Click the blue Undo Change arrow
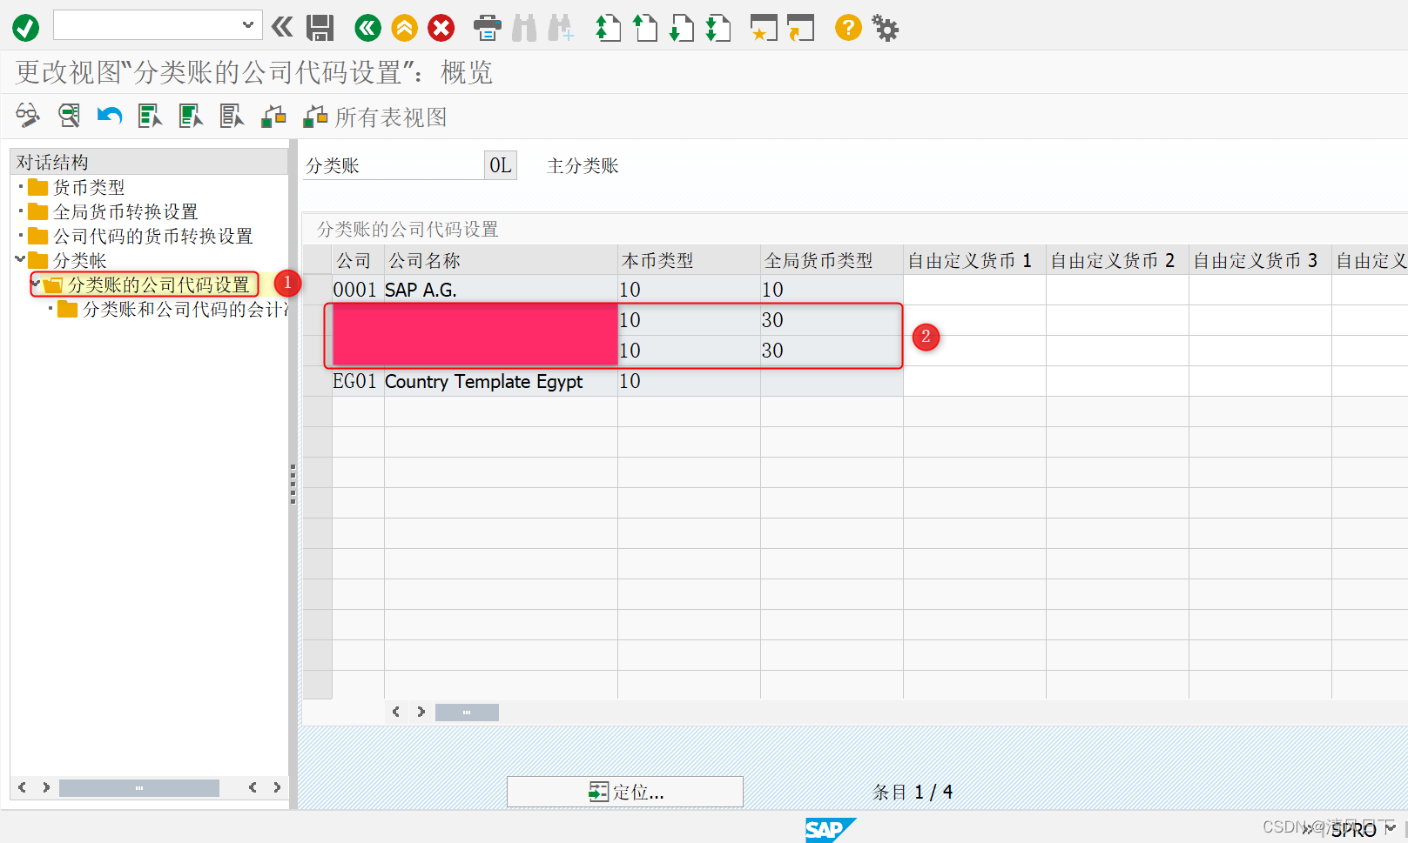This screenshot has height=843, width=1408. (x=110, y=115)
